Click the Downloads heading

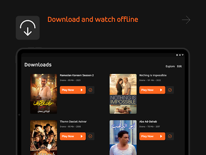click(38, 65)
